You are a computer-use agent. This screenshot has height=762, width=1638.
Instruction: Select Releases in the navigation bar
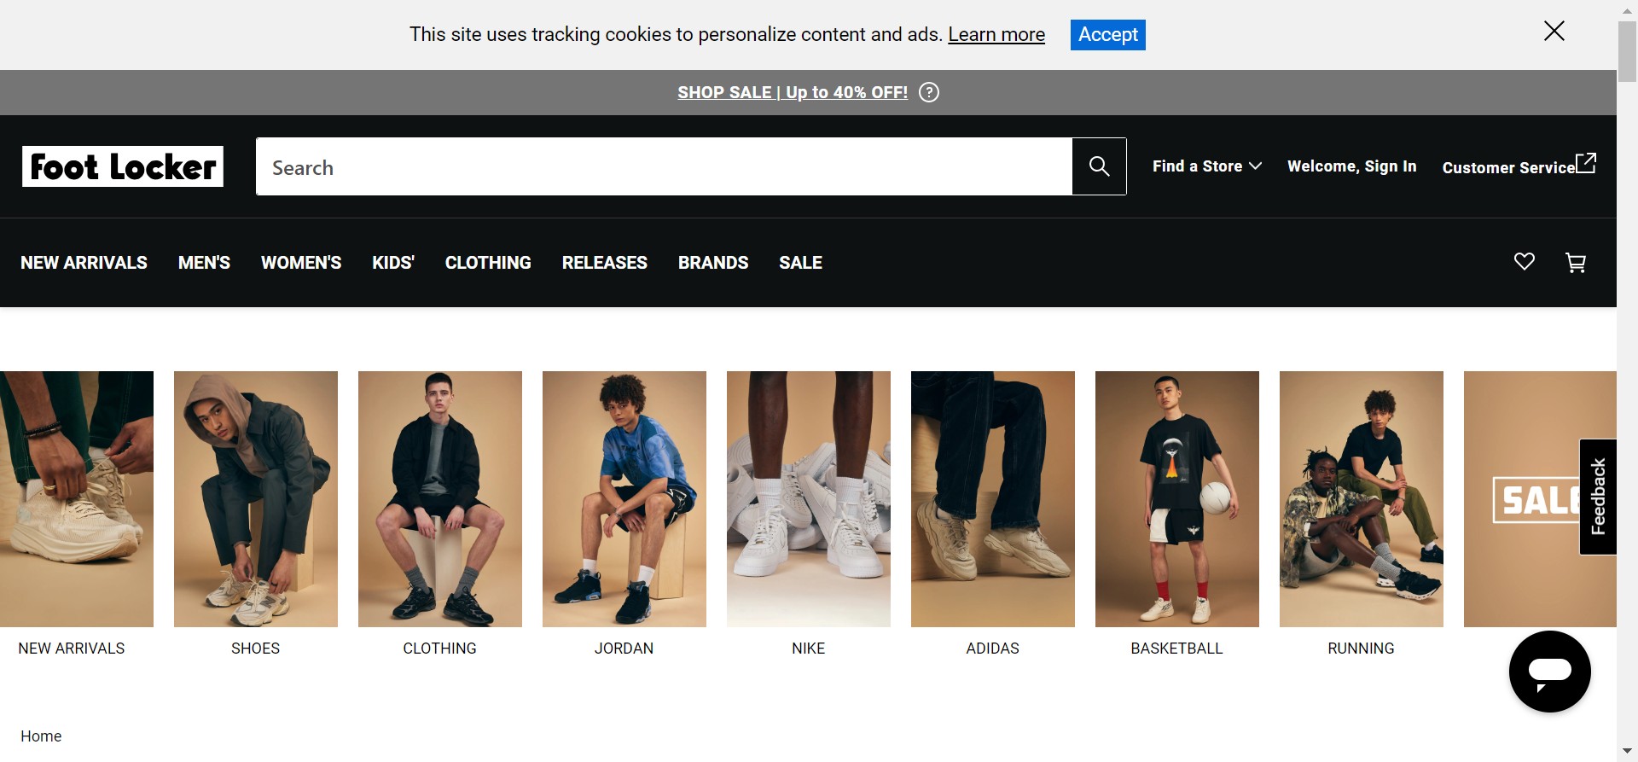click(604, 263)
